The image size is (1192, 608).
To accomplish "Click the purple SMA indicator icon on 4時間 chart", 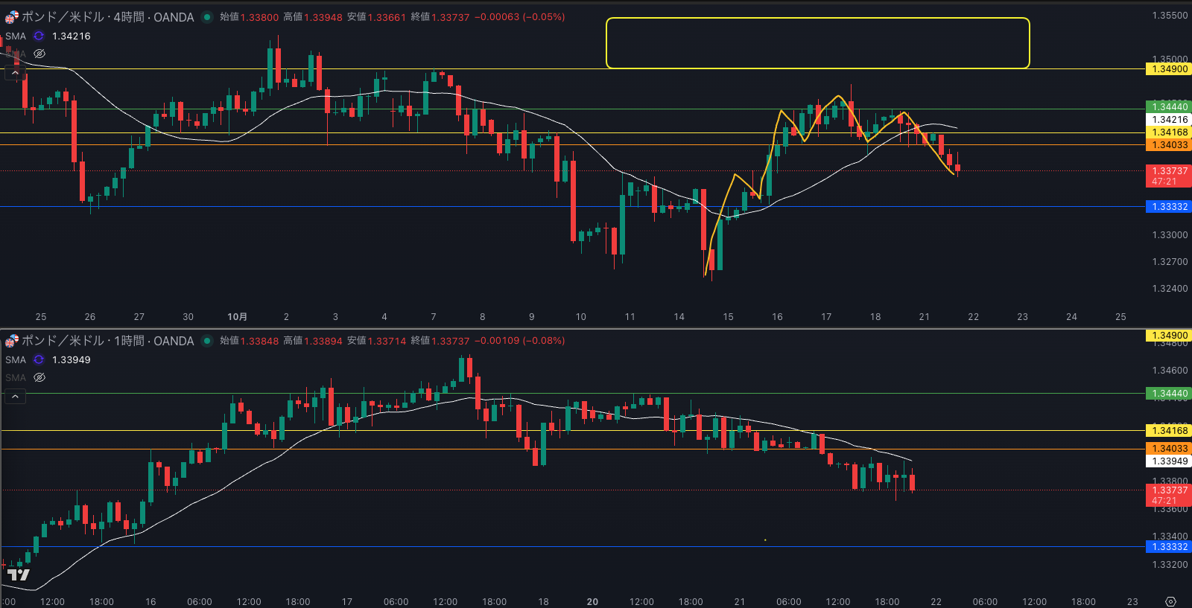I will point(39,36).
